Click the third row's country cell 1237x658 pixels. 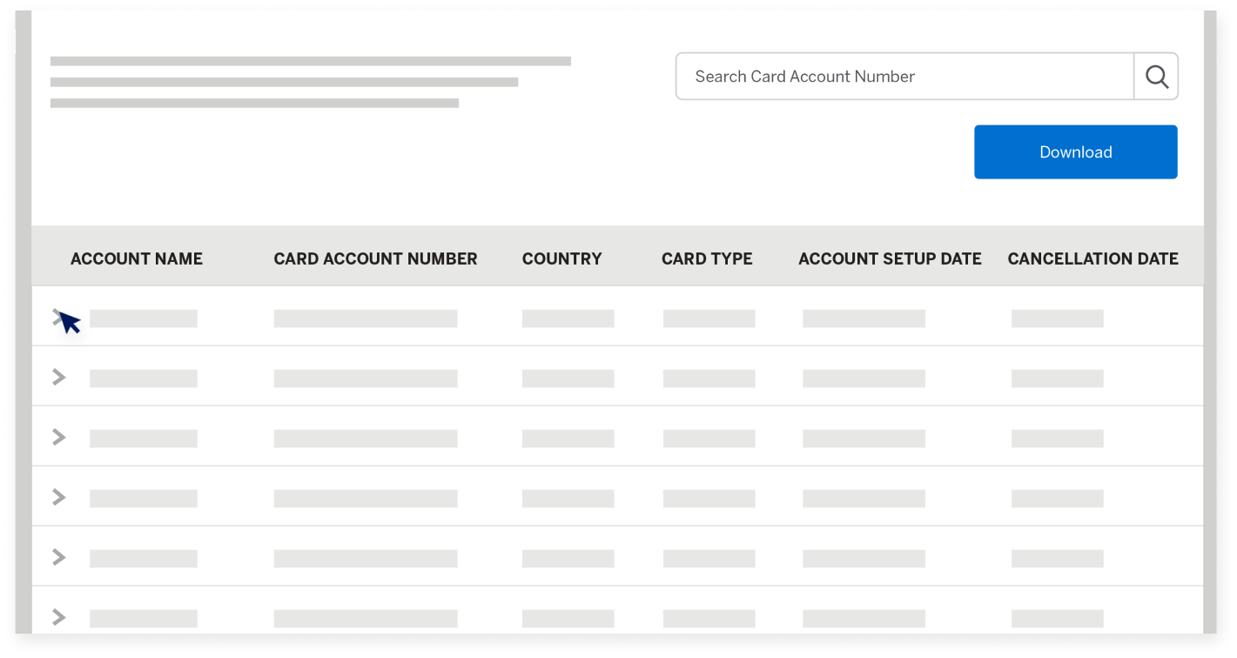click(568, 439)
